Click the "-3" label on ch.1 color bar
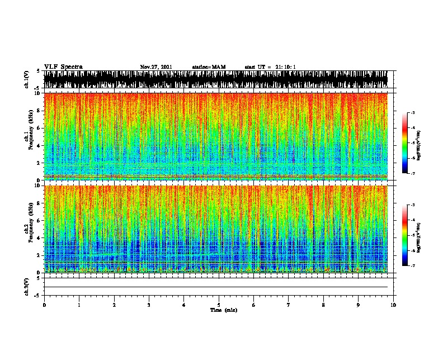Viewport: 443px width, 342px height. pyautogui.click(x=413, y=113)
